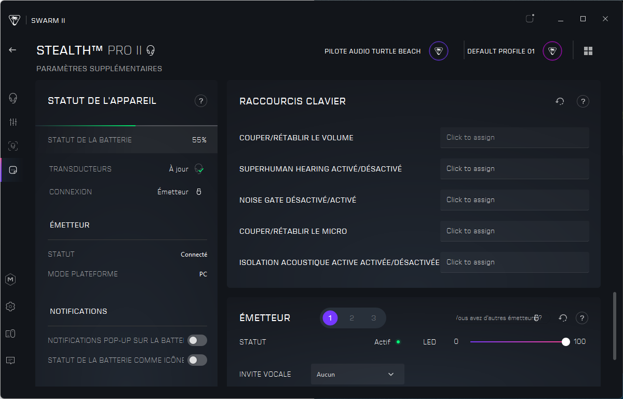Viewport: 623px width, 399px height.
Task: Open the headset overview sidebar icon
Action: (x=13, y=98)
